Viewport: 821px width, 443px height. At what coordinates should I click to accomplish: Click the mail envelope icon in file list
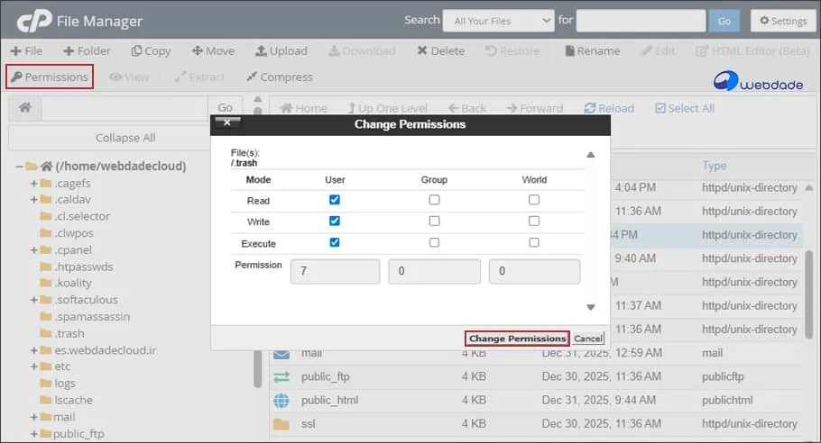tap(281, 354)
